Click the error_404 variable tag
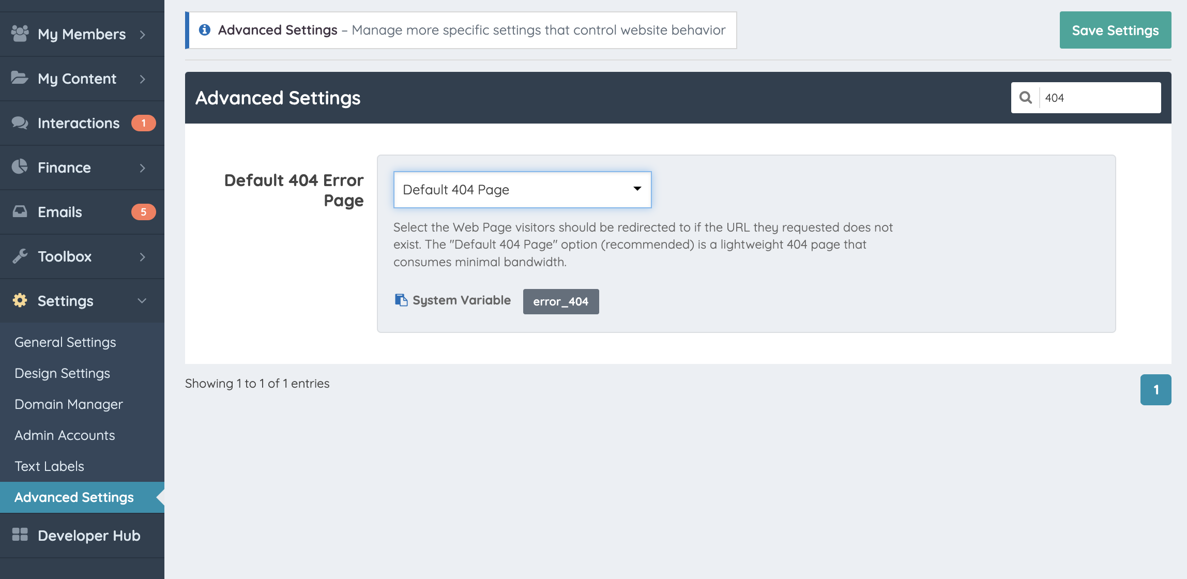The width and height of the screenshot is (1187, 579). (560, 301)
